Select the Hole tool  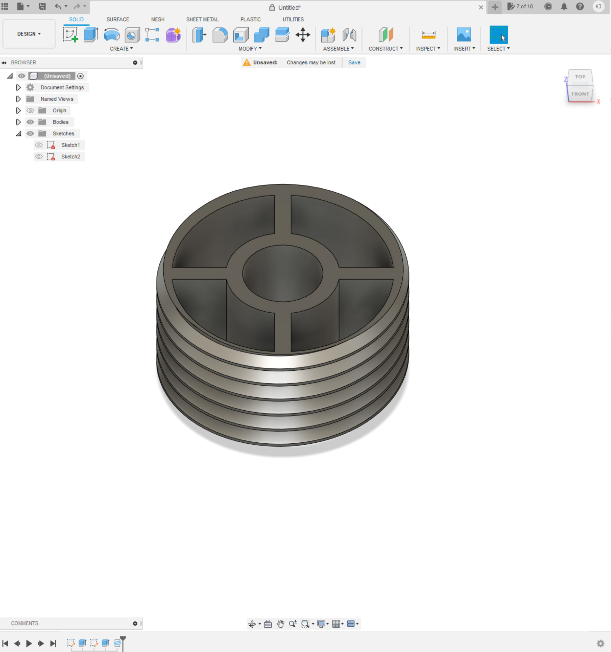coord(132,35)
